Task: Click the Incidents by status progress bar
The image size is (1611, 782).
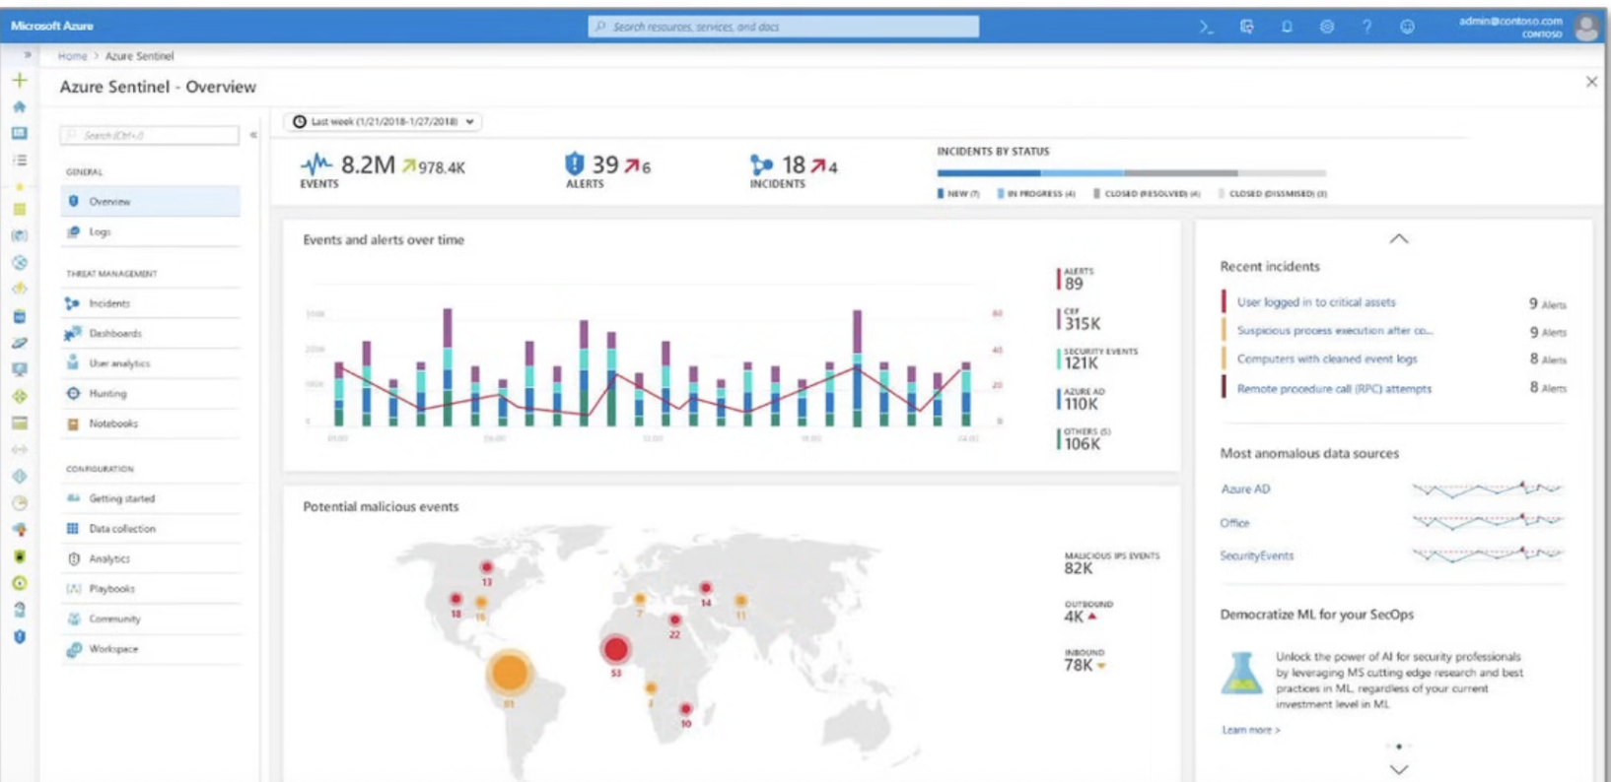Action: [x=1131, y=173]
